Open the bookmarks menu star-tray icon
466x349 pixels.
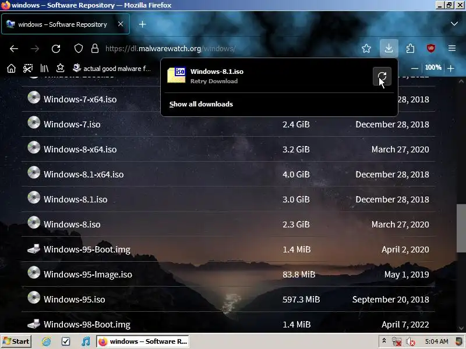(x=61, y=68)
